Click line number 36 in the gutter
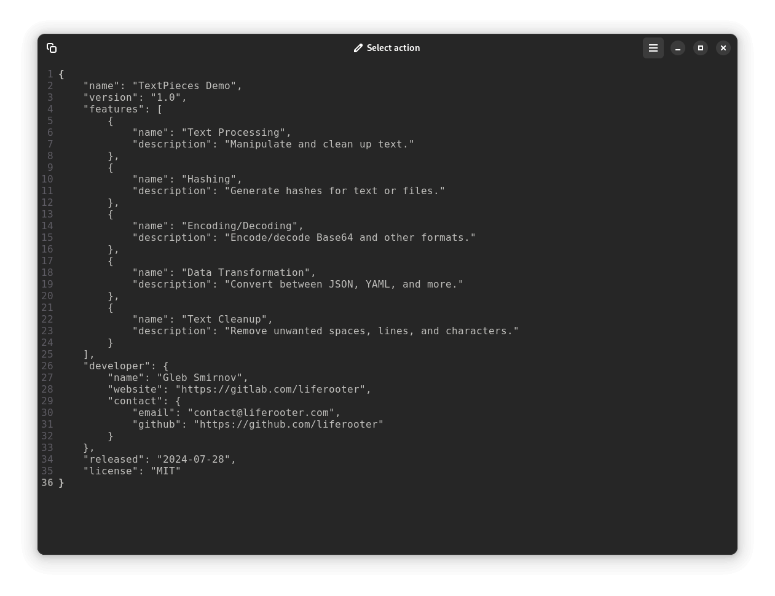Viewport: 775px width, 596px height. click(47, 483)
